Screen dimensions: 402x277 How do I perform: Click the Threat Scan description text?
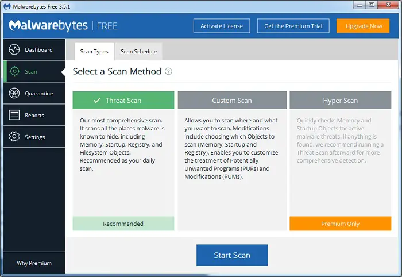(x=122, y=144)
